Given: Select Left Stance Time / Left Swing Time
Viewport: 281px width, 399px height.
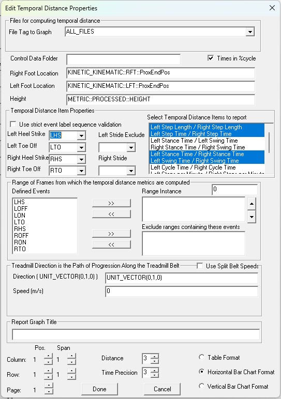Looking at the screenshot, I should (207, 141).
